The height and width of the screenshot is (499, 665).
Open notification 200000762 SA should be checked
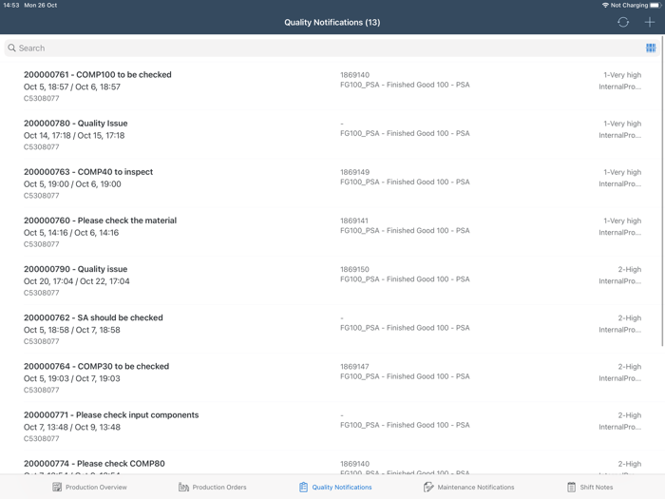[x=332, y=329]
